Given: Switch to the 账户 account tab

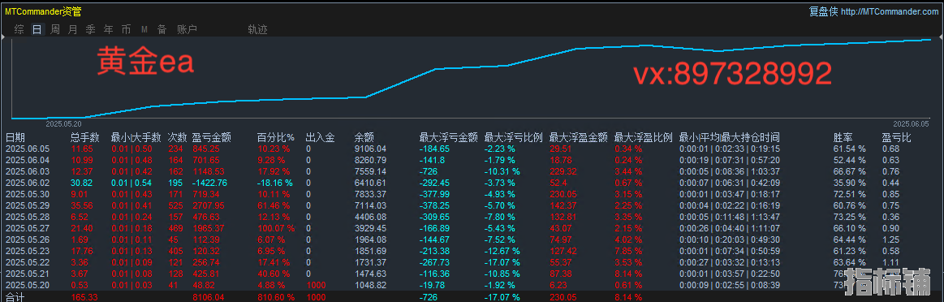Looking at the screenshot, I should tap(187, 29).
